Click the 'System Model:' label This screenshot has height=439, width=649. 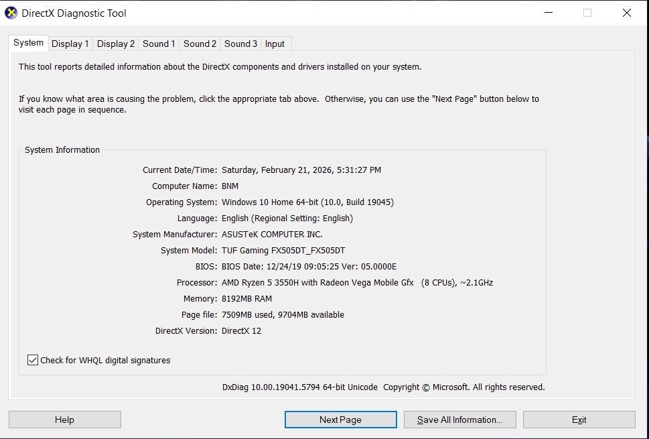189,251
